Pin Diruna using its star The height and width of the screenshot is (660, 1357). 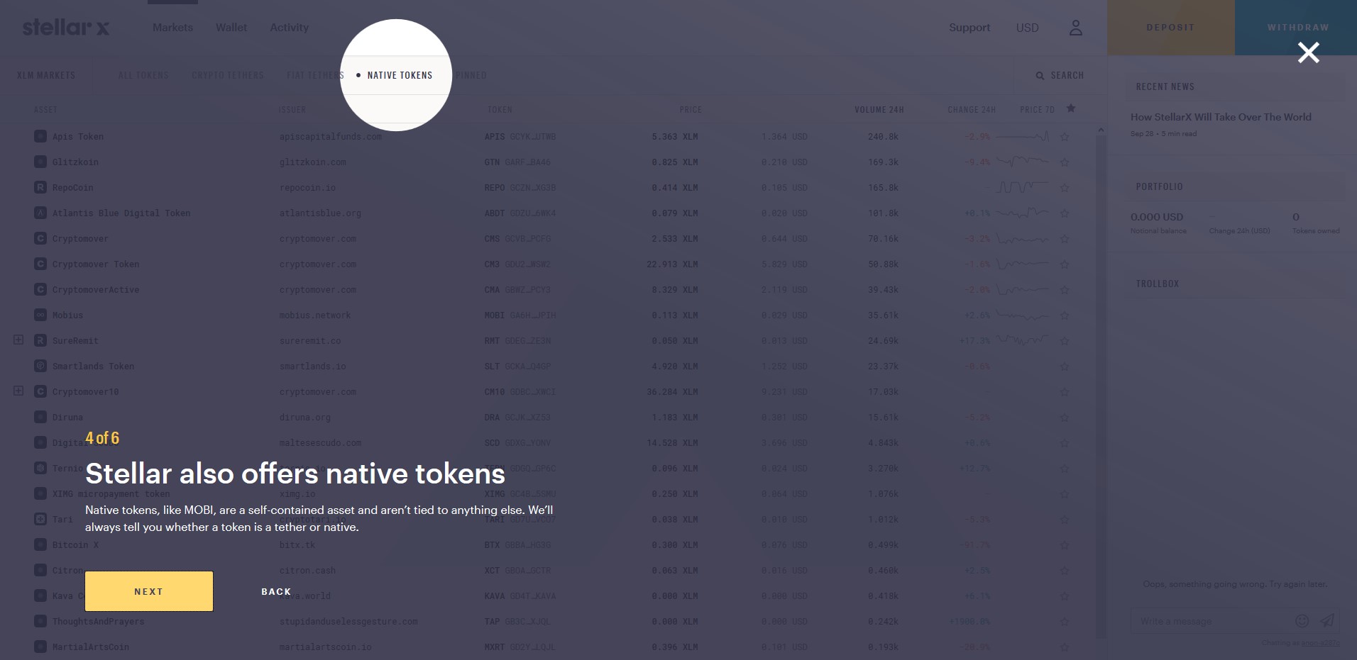pos(1065,418)
